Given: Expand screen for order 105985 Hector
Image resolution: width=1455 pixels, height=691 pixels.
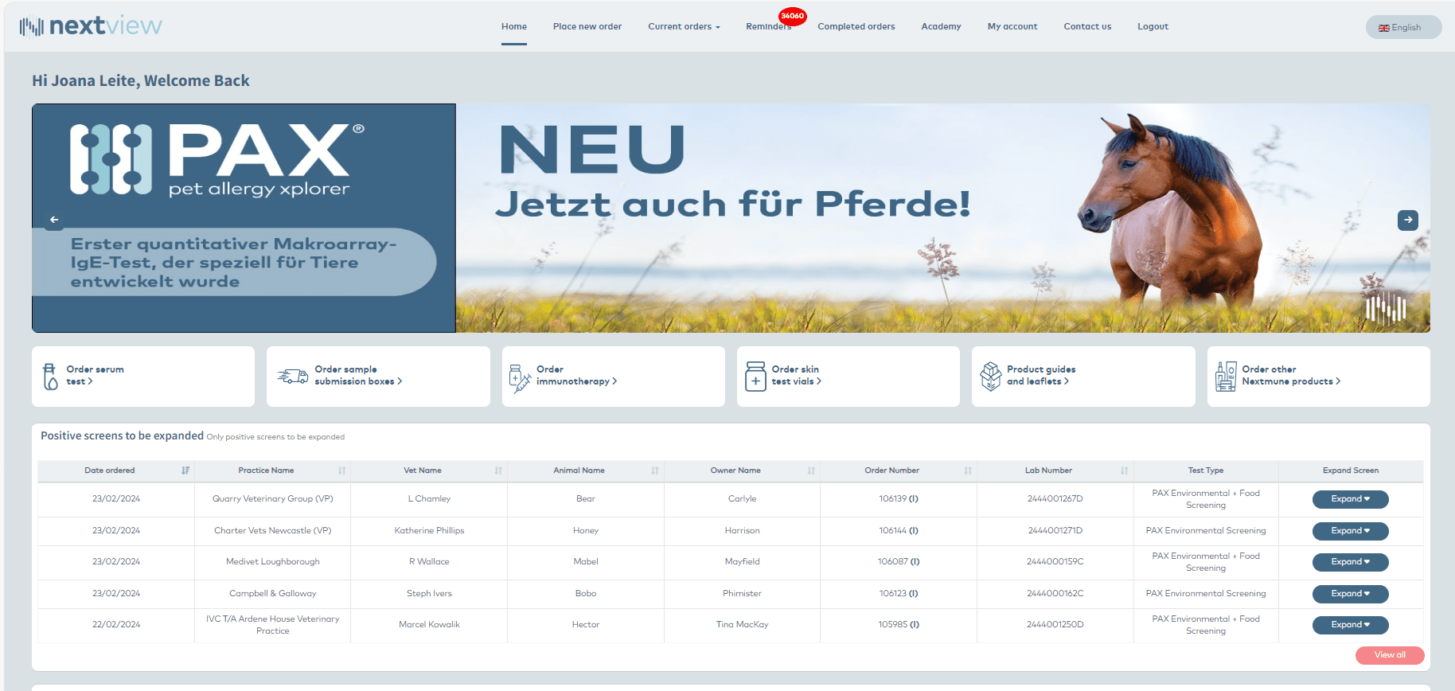Looking at the screenshot, I should coord(1350,625).
